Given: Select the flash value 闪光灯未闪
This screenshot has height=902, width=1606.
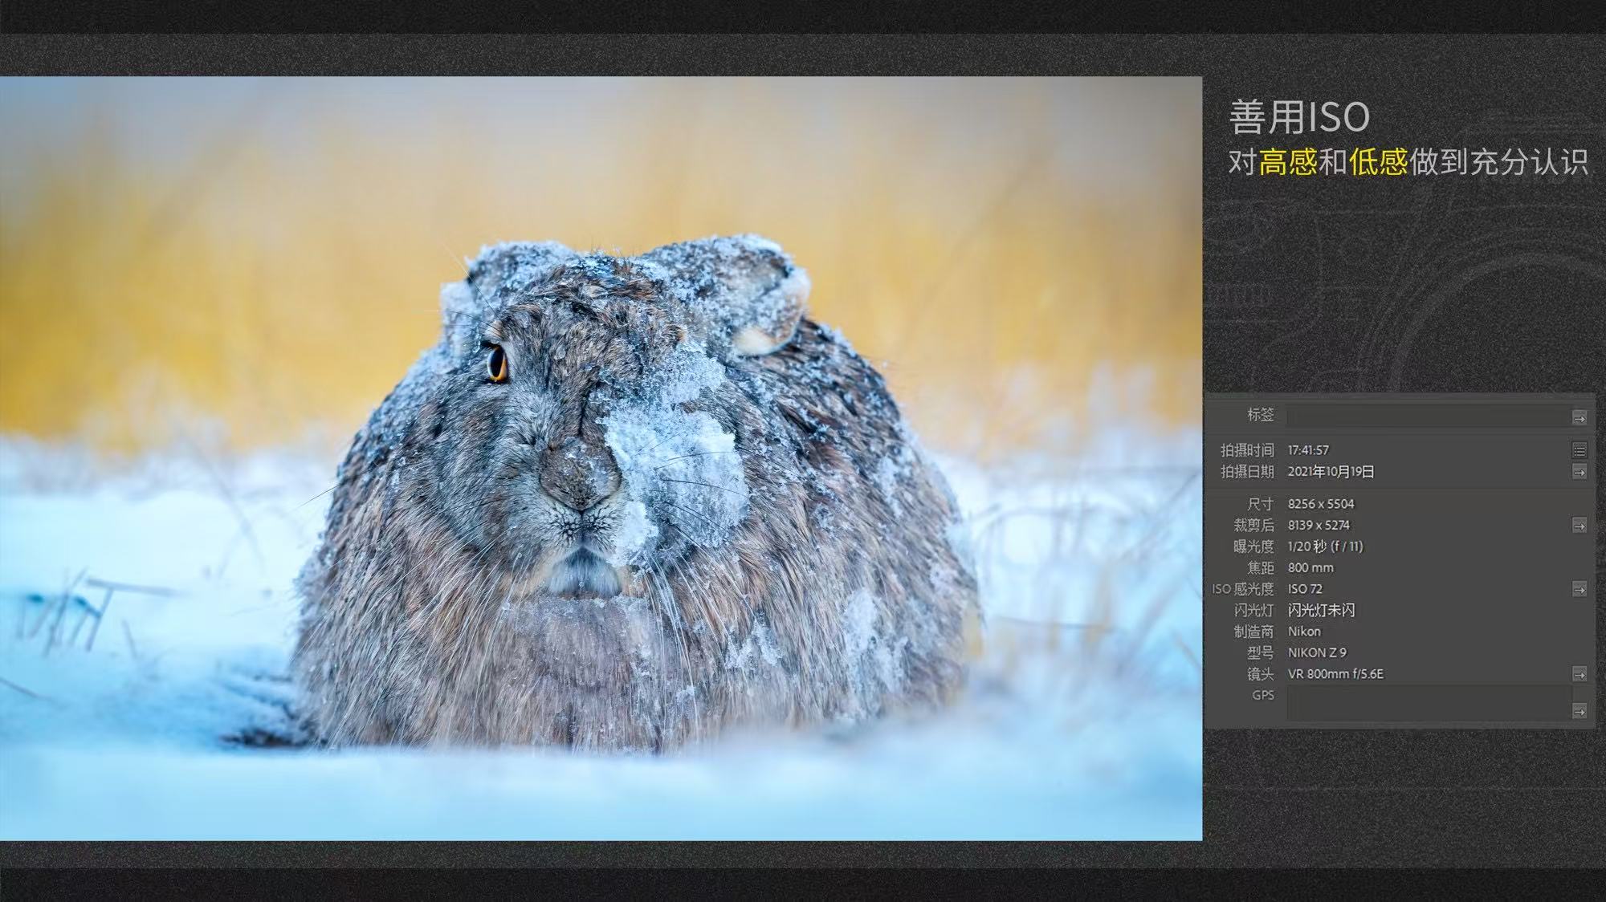Looking at the screenshot, I should pos(1321,611).
